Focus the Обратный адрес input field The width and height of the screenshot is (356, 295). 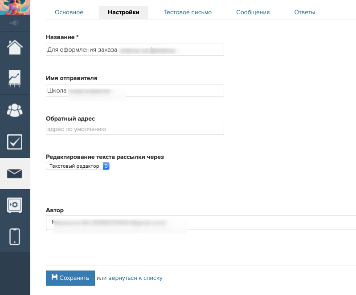(135, 129)
